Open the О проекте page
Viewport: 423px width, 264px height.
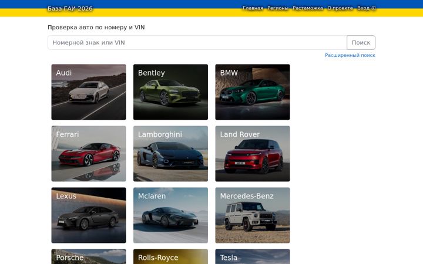(x=340, y=8)
